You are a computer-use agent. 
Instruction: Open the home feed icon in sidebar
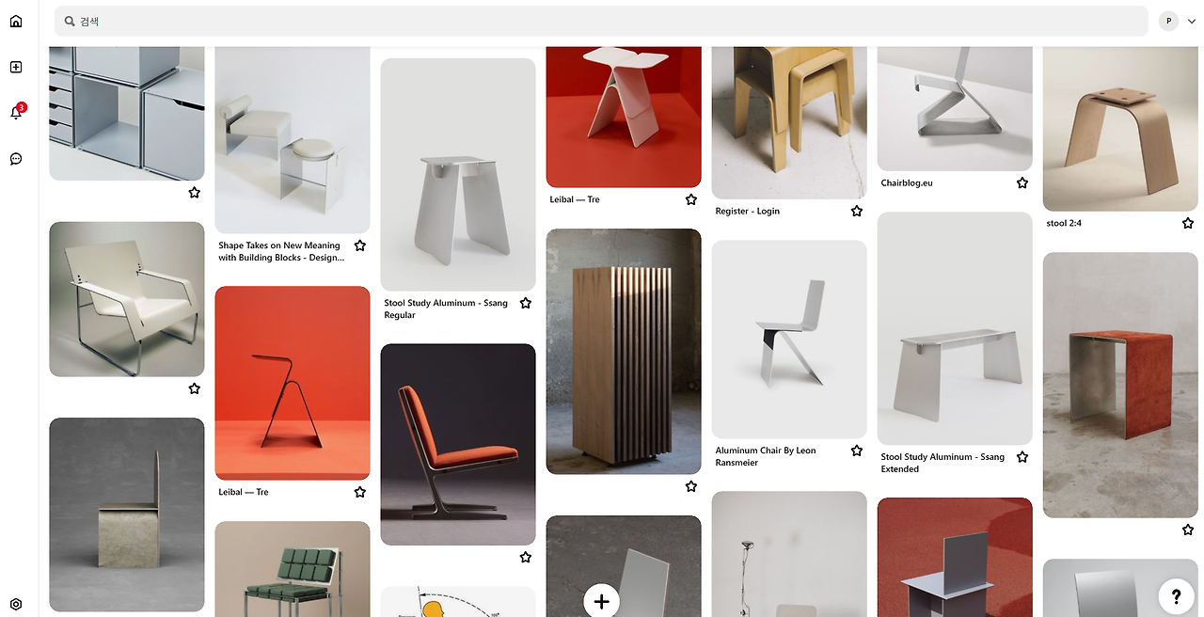tap(16, 21)
